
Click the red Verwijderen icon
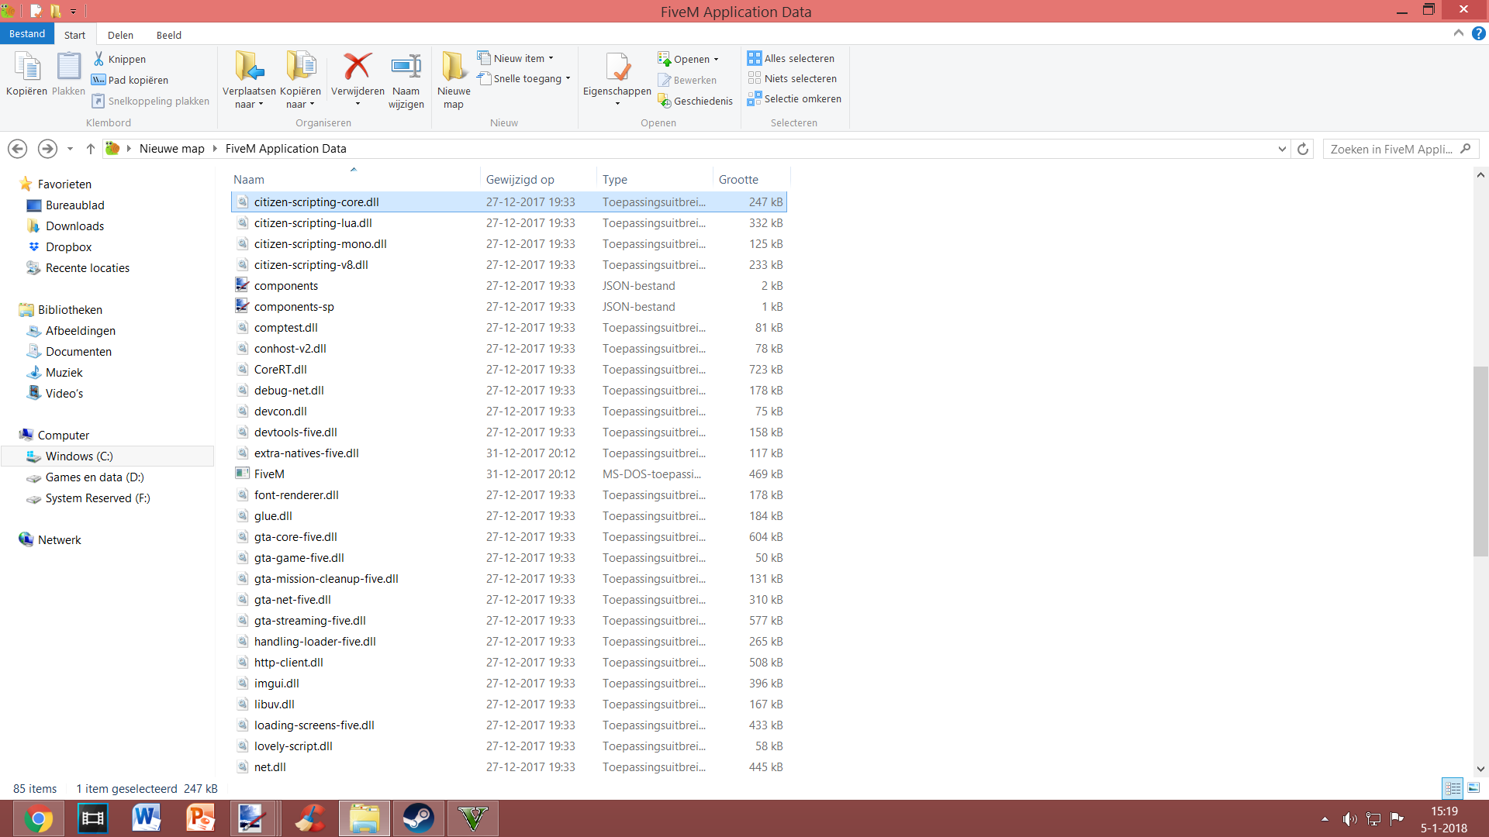(358, 67)
